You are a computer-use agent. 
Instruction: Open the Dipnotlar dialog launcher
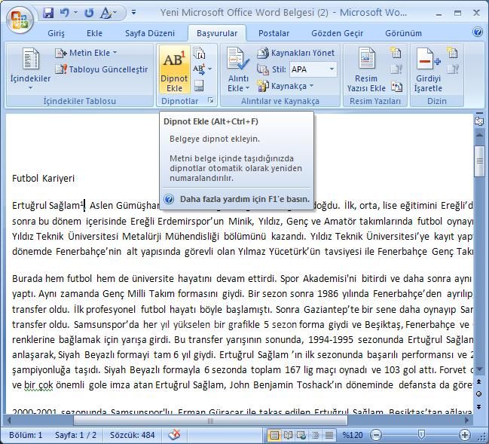211,100
